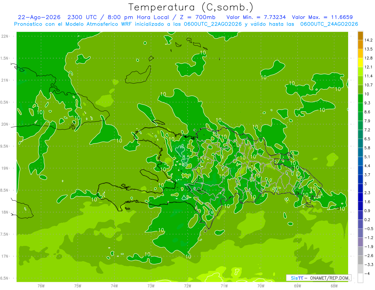375x290 pixels.
Task: Click the "18N" latitude label
Action: click(x=5, y=212)
